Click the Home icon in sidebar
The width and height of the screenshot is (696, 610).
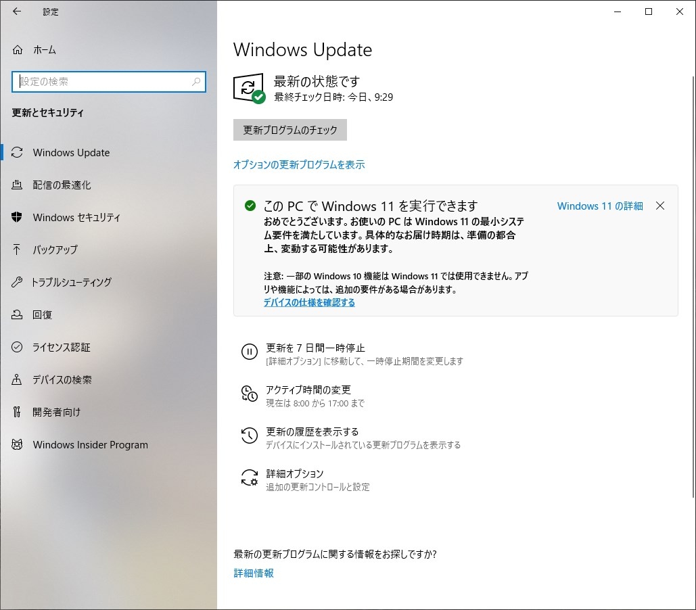tap(18, 50)
